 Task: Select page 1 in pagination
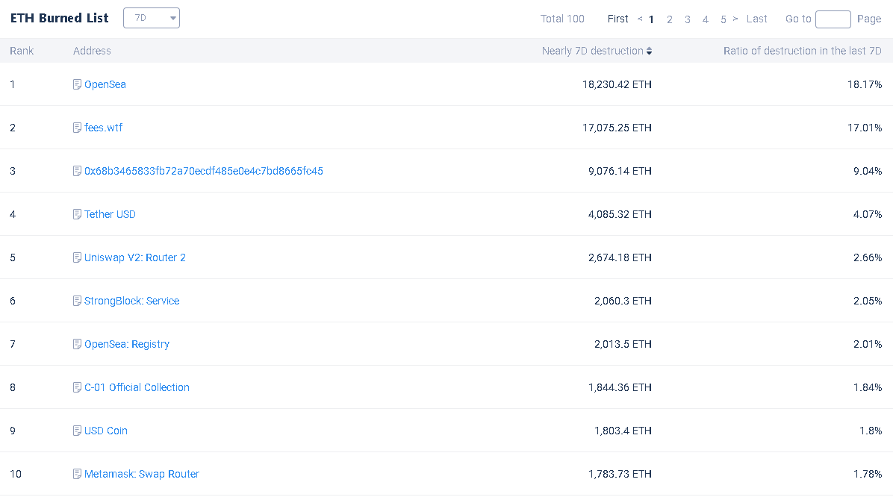tap(651, 19)
